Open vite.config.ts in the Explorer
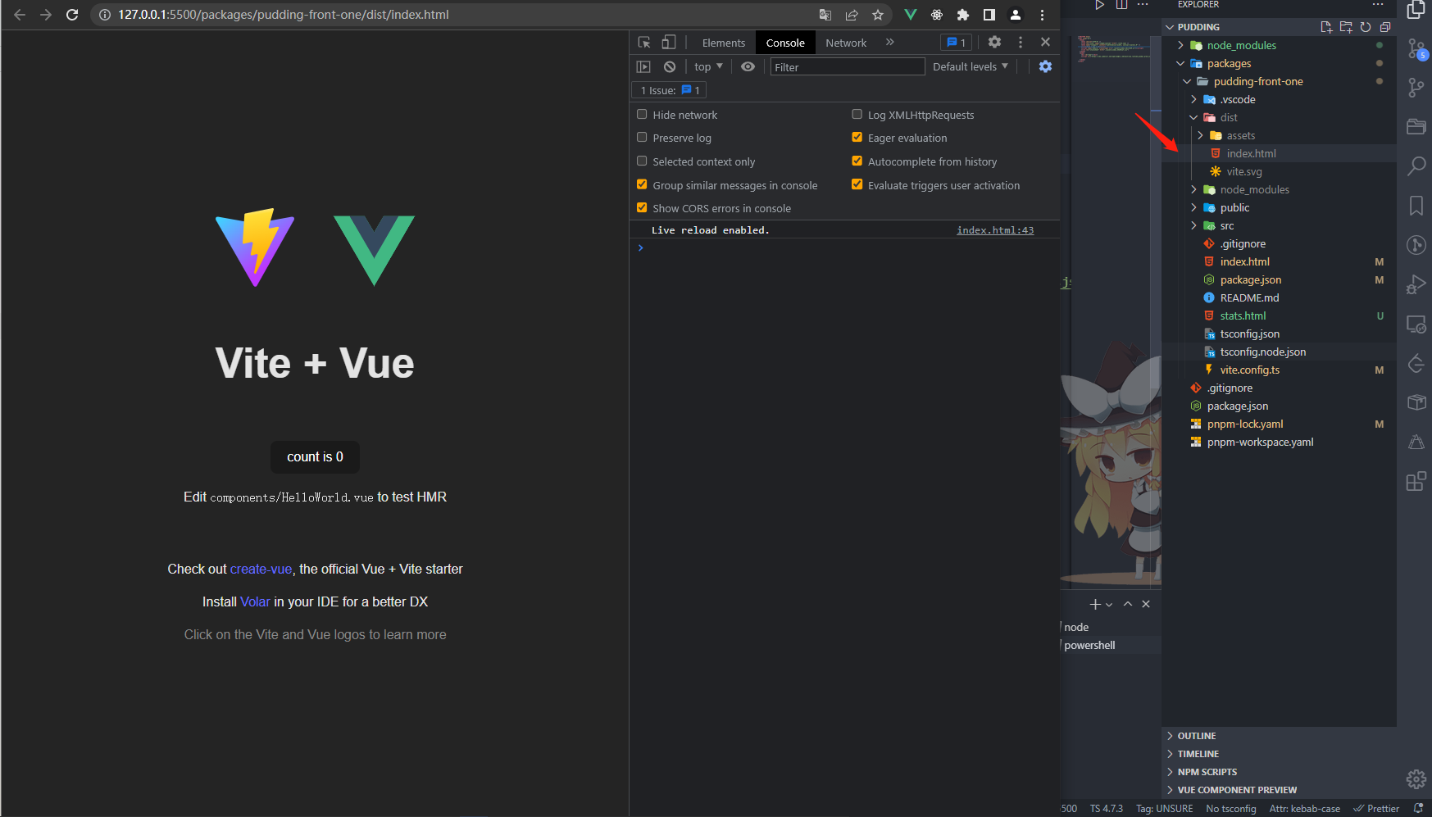Image resolution: width=1432 pixels, height=817 pixels. [x=1249, y=370]
